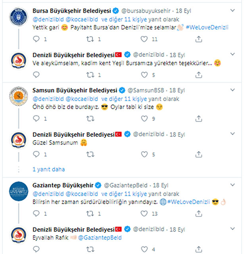This screenshot has width=244, height=254.
Task: Open @GaziantepBeld mention link
Action: coord(100,238)
